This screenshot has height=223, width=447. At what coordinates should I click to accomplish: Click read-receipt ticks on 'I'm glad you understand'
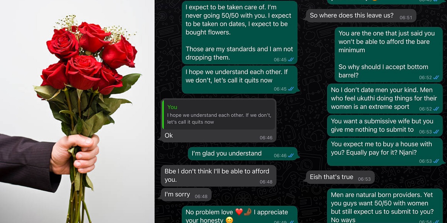click(291, 156)
